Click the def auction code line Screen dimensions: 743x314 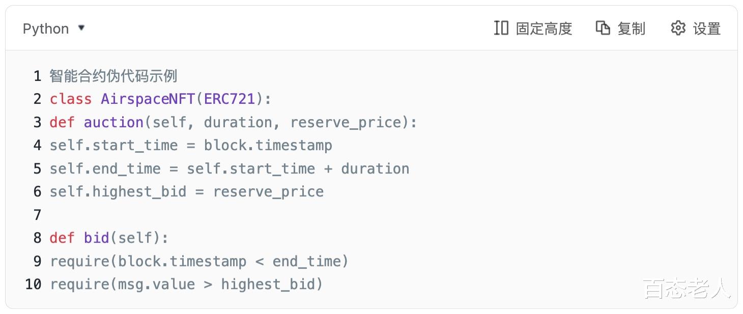pos(233,122)
